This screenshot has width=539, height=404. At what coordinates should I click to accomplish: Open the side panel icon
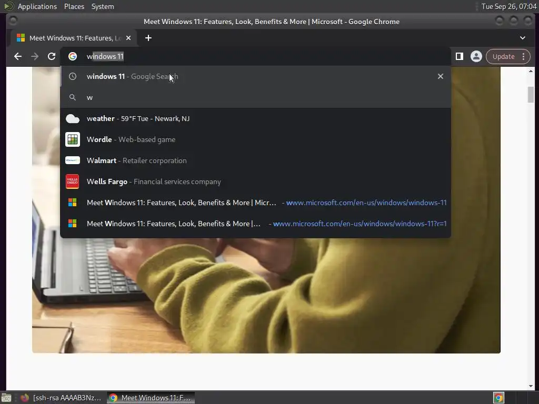point(459,56)
